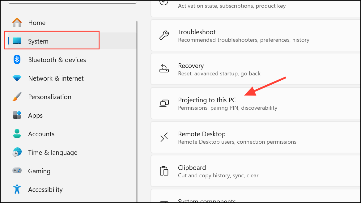Click the Home house icon
Image resolution: width=361 pixels, height=203 pixels.
coord(17,23)
